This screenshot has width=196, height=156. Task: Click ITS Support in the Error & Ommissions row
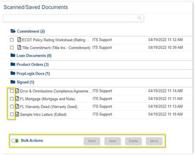pyautogui.click(x=102, y=91)
